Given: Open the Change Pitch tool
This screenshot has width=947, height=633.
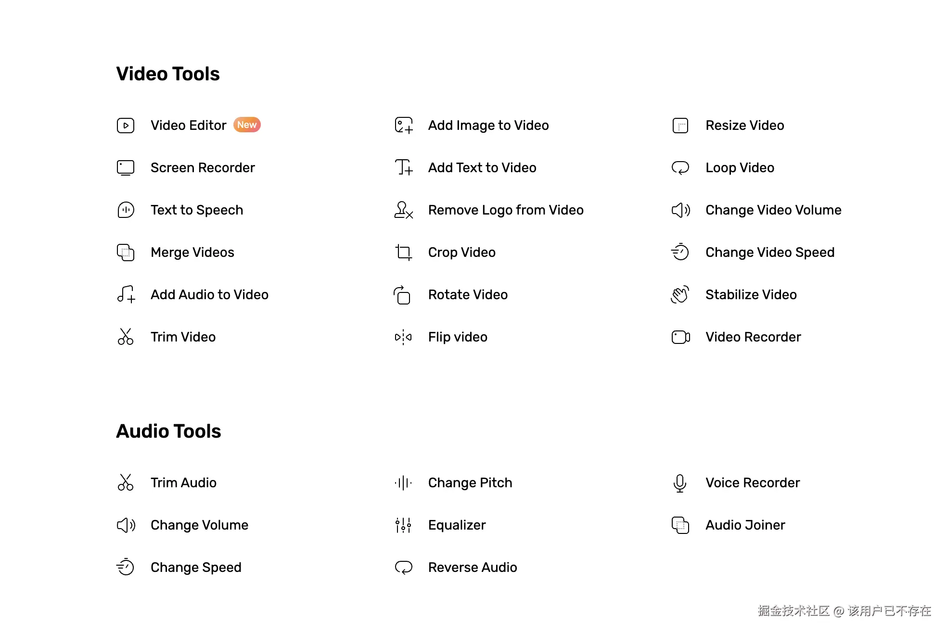Looking at the screenshot, I should coord(470,483).
